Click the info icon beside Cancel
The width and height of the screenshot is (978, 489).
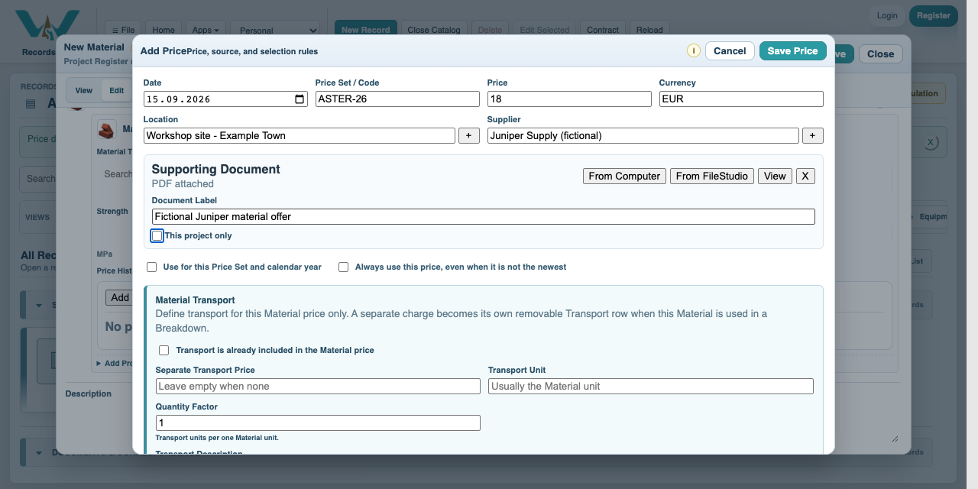(x=694, y=51)
